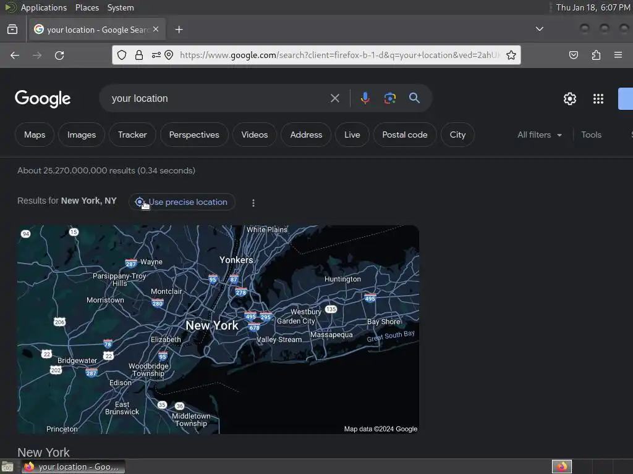
Task: Switch to Videos results
Action: pyautogui.click(x=254, y=135)
